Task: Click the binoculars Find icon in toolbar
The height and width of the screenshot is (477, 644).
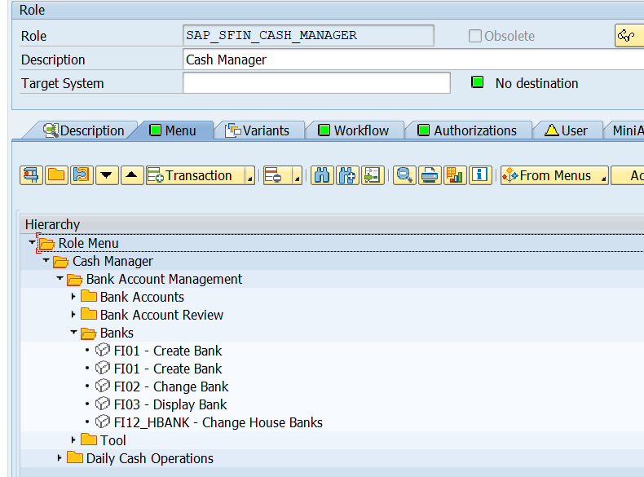Action: pos(322,175)
